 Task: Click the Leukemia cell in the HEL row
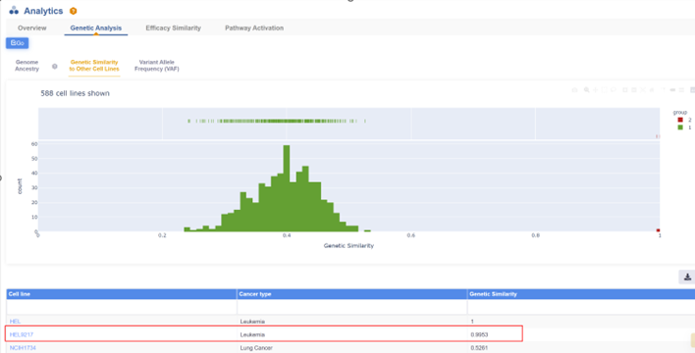click(252, 321)
